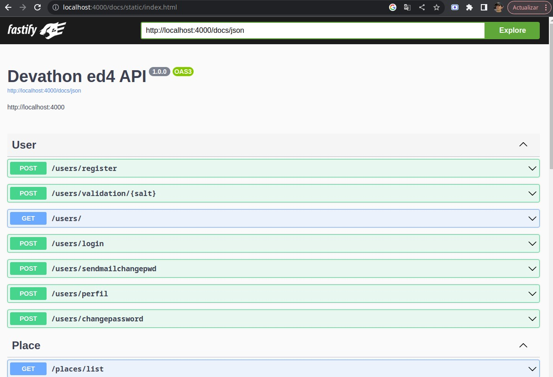Screen dimensions: 553x377
Task: Go back using the browser back arrow
Action: (8, 7)
